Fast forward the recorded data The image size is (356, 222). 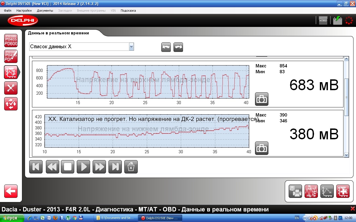tap(99, 167)
